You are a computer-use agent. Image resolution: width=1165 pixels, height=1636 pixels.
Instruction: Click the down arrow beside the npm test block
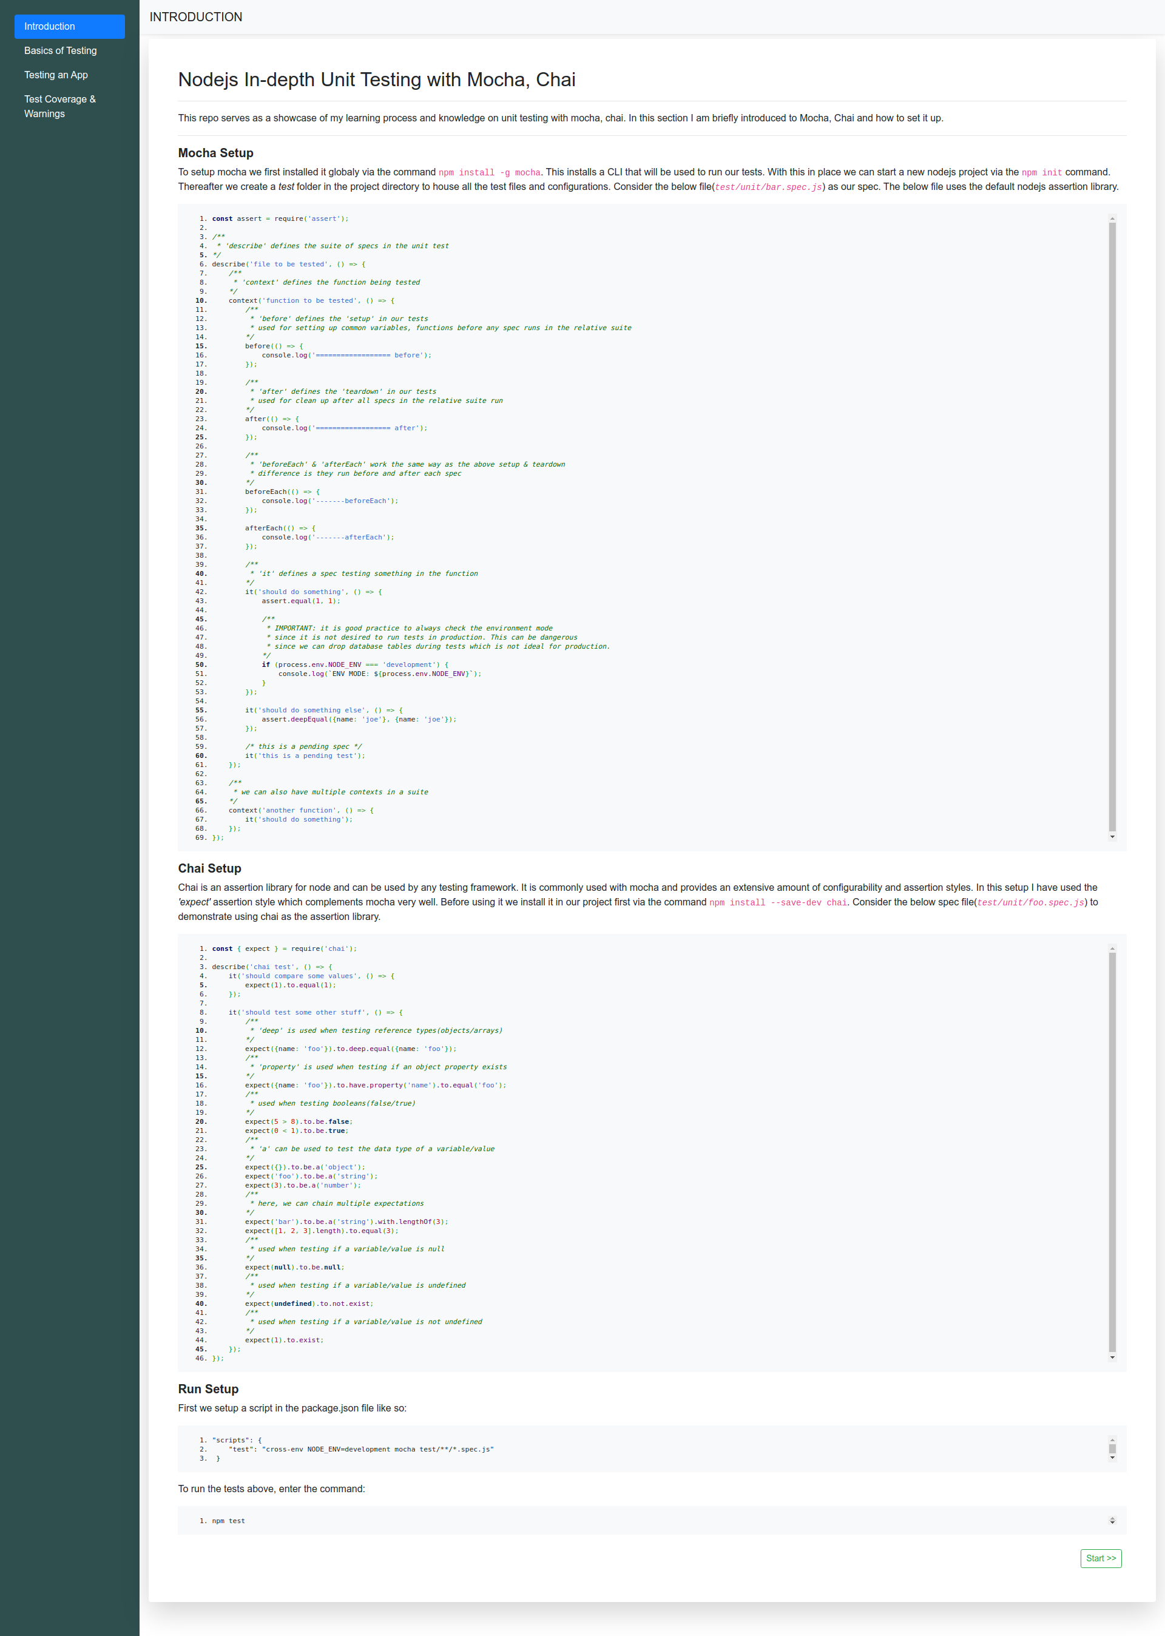(1112, 1523)
